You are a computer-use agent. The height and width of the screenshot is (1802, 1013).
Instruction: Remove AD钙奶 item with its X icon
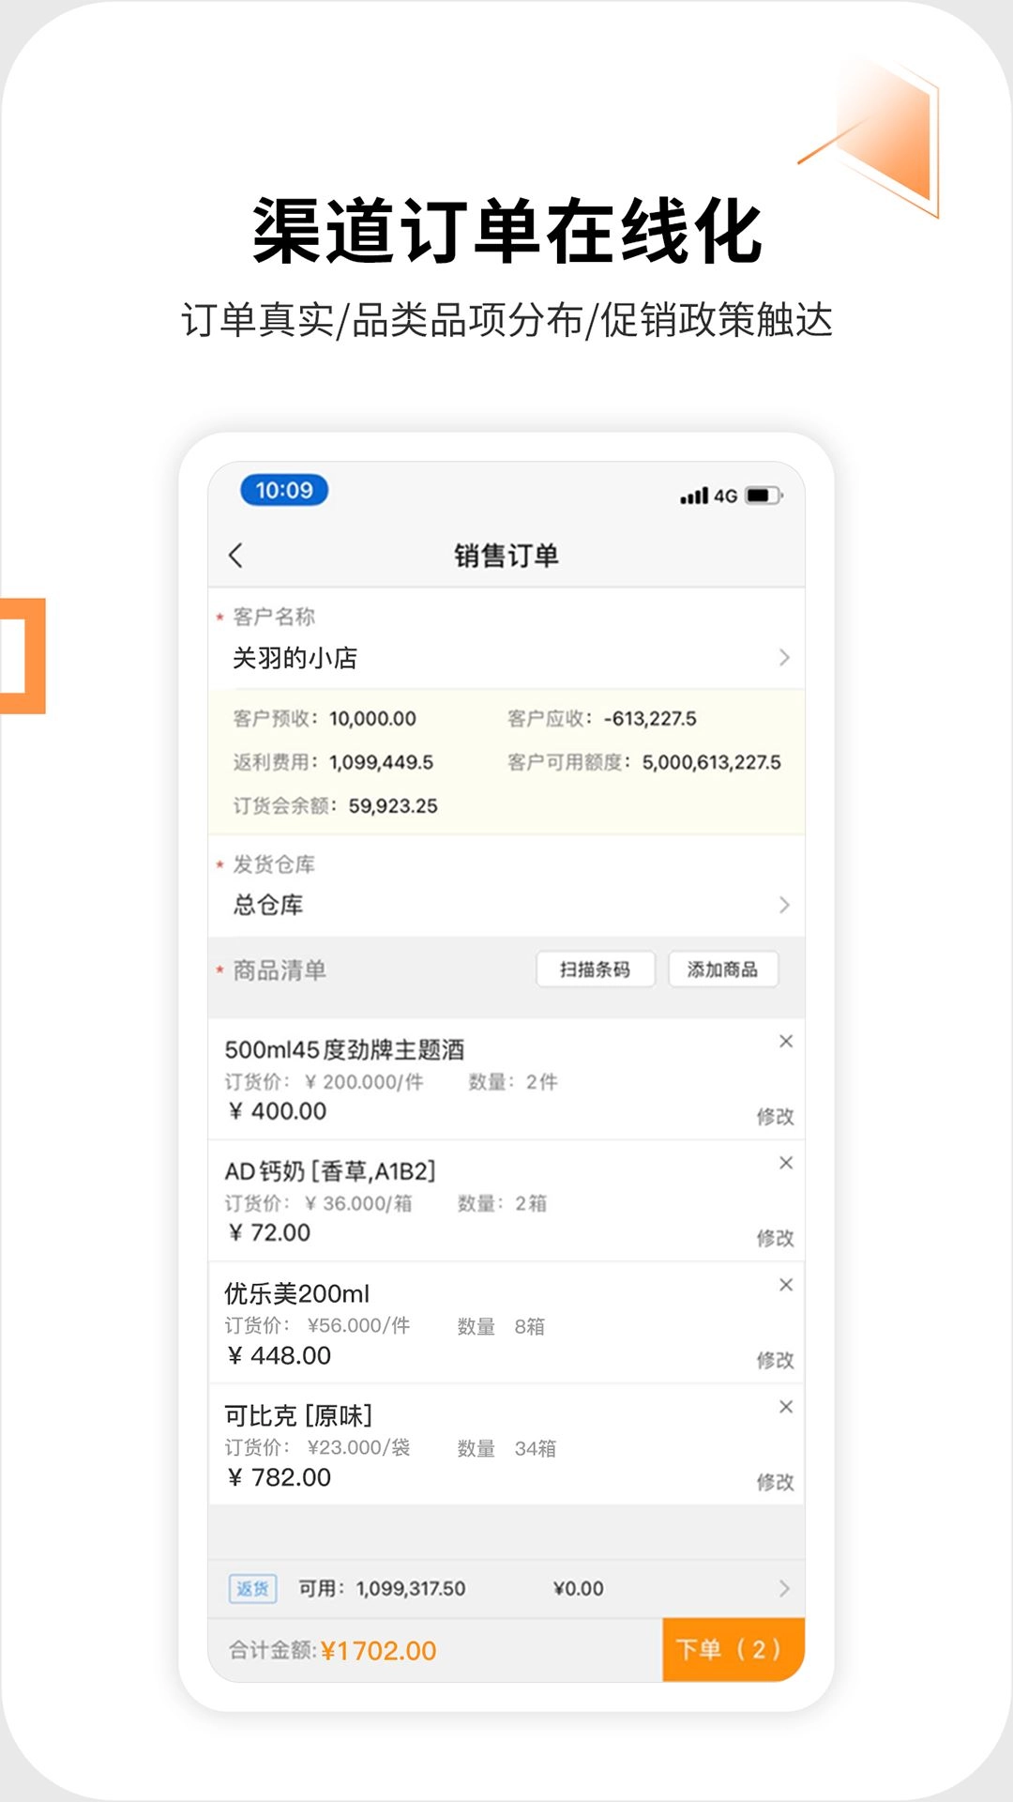coord(786,1163)
